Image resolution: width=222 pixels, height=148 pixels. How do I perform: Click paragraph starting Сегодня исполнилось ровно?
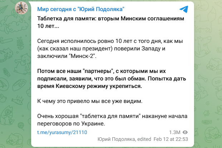pyautogui.click(x=110, y=49)
